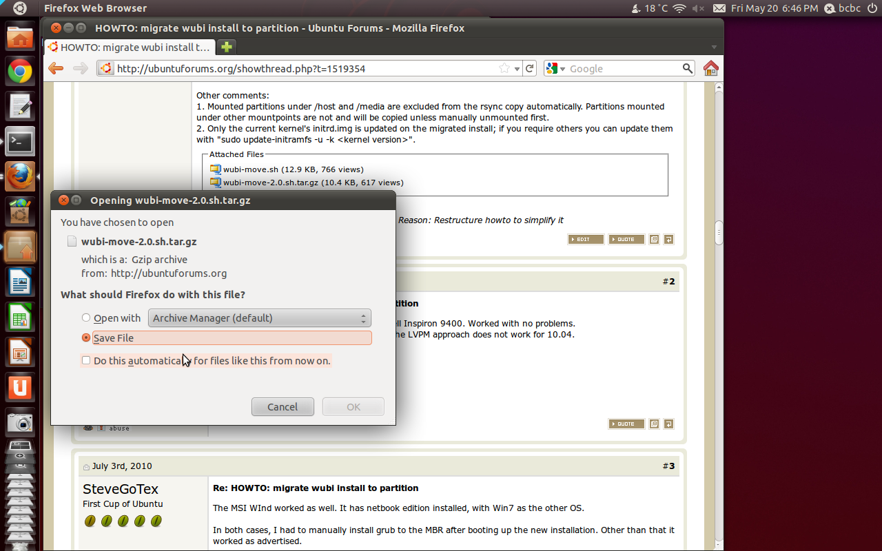Open the Ubuntu dash from the top-left logo
Viewport: 882px width, 551px height.
[20, 8]
